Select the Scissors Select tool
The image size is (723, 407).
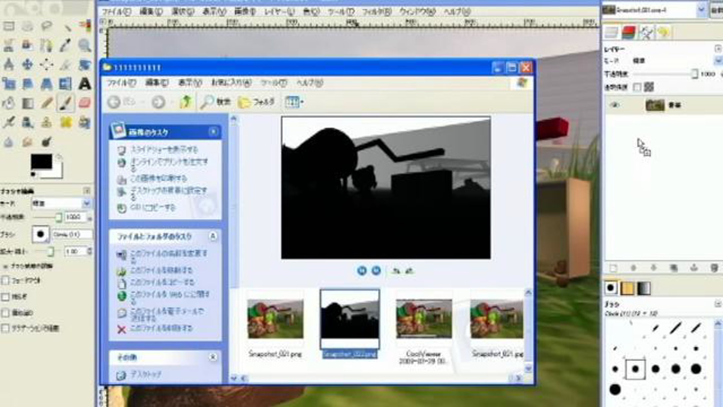[8, 46]
